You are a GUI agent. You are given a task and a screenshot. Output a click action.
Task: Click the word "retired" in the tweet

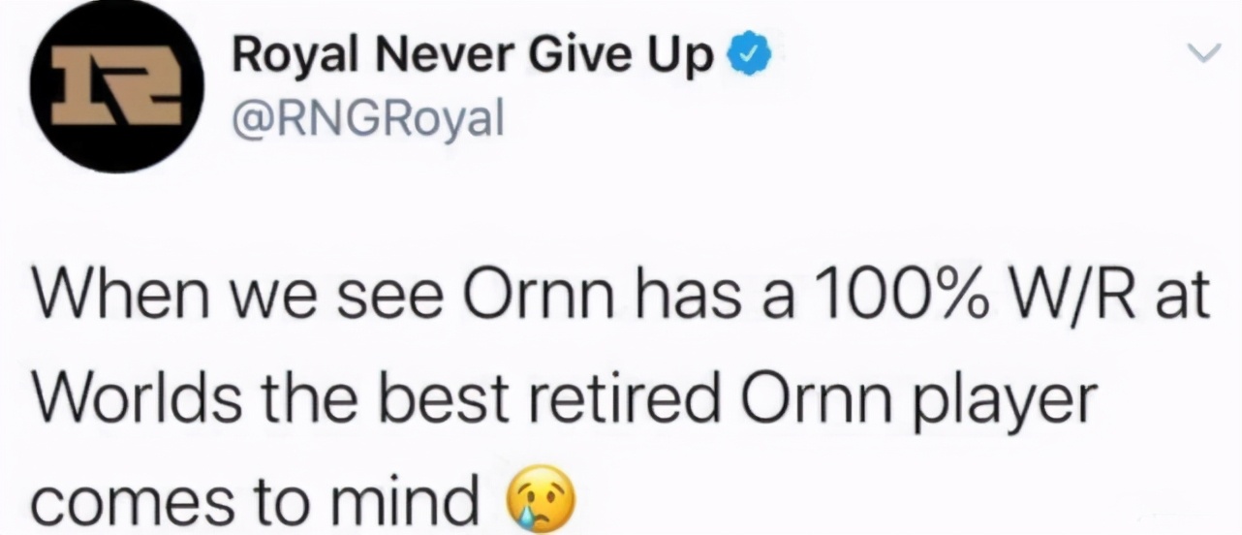636,400
